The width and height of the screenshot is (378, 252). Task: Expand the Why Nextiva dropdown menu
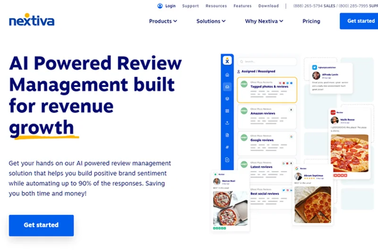click(264, 21)
